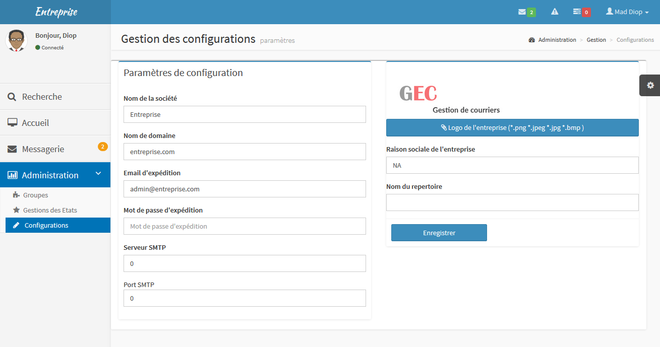Screen dimensions: 660x347
Task: Select the Recherche magnifier icon in sidebar
Action: 12,96
